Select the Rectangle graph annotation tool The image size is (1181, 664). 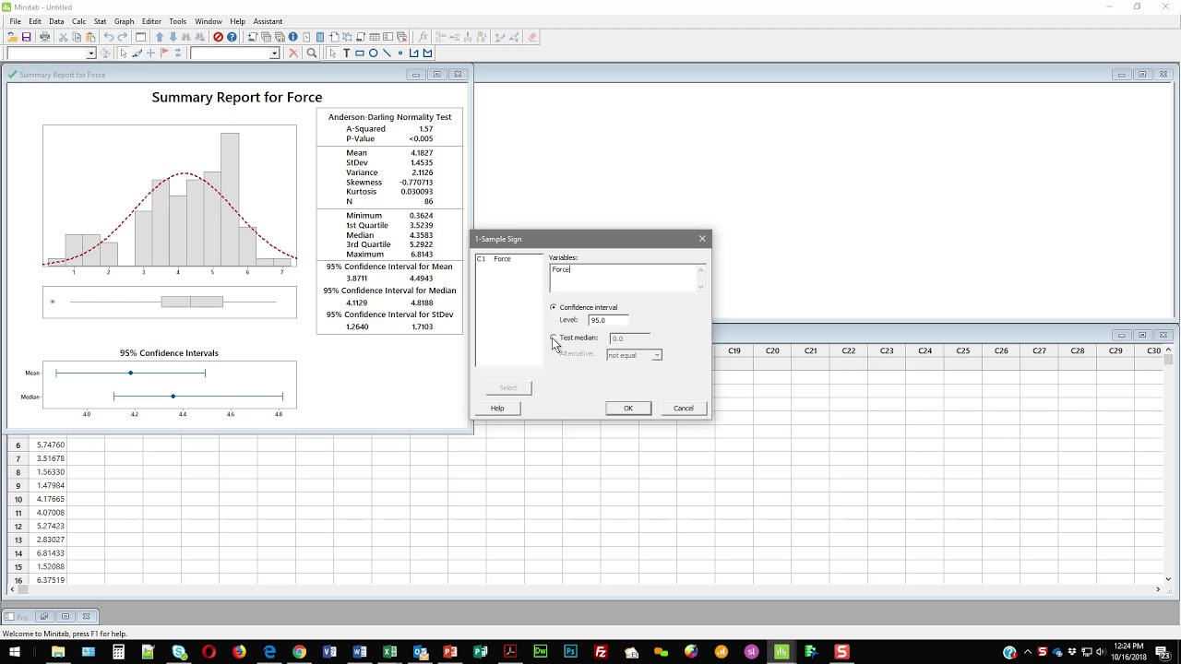pos(360,53)
